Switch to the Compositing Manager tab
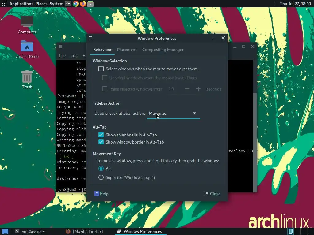The height and width of the screenshot is (235, 314). (x=163, y=50)
